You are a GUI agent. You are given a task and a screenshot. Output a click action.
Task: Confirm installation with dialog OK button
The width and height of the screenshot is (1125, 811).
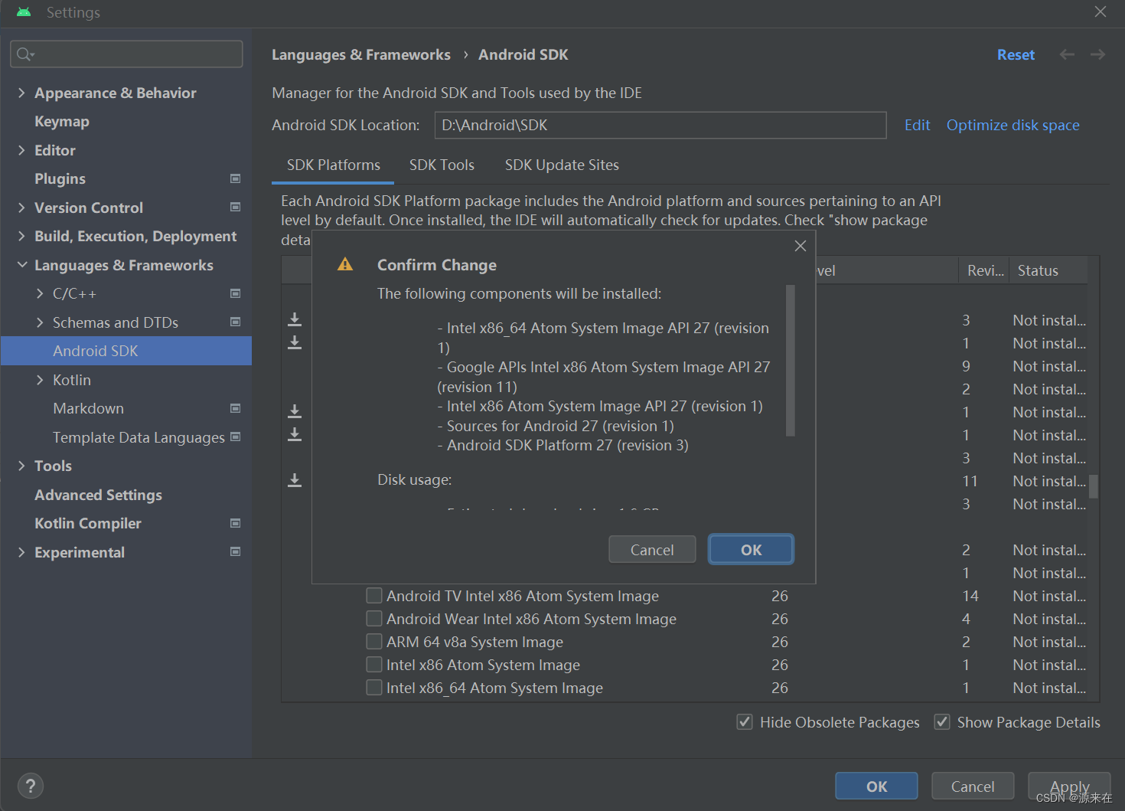pyautogui.click(x=751, y=549)
